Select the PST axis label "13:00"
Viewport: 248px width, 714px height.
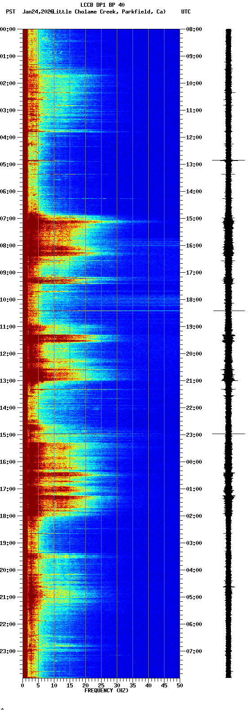coord(8,381)
